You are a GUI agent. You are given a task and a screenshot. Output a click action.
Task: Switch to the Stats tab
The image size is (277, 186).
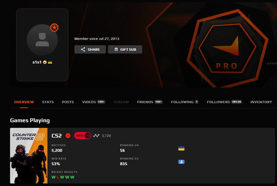(48, 102)
